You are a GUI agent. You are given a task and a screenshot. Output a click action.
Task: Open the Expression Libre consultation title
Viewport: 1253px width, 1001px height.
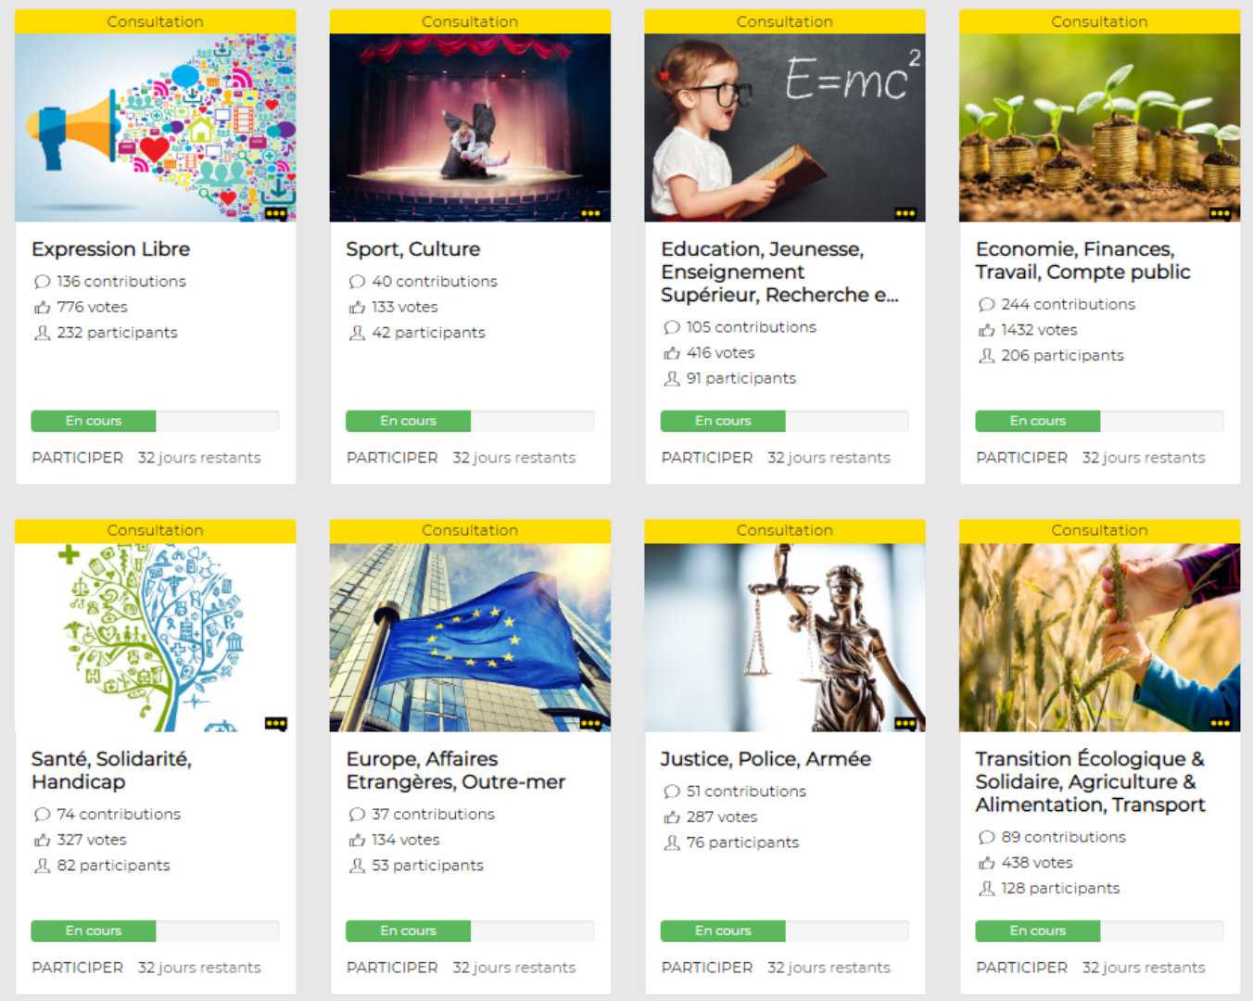110,249
